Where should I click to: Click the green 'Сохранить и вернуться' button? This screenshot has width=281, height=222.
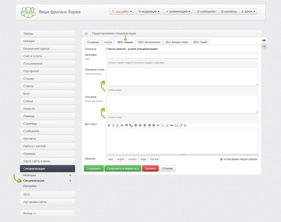pos(123,169)
